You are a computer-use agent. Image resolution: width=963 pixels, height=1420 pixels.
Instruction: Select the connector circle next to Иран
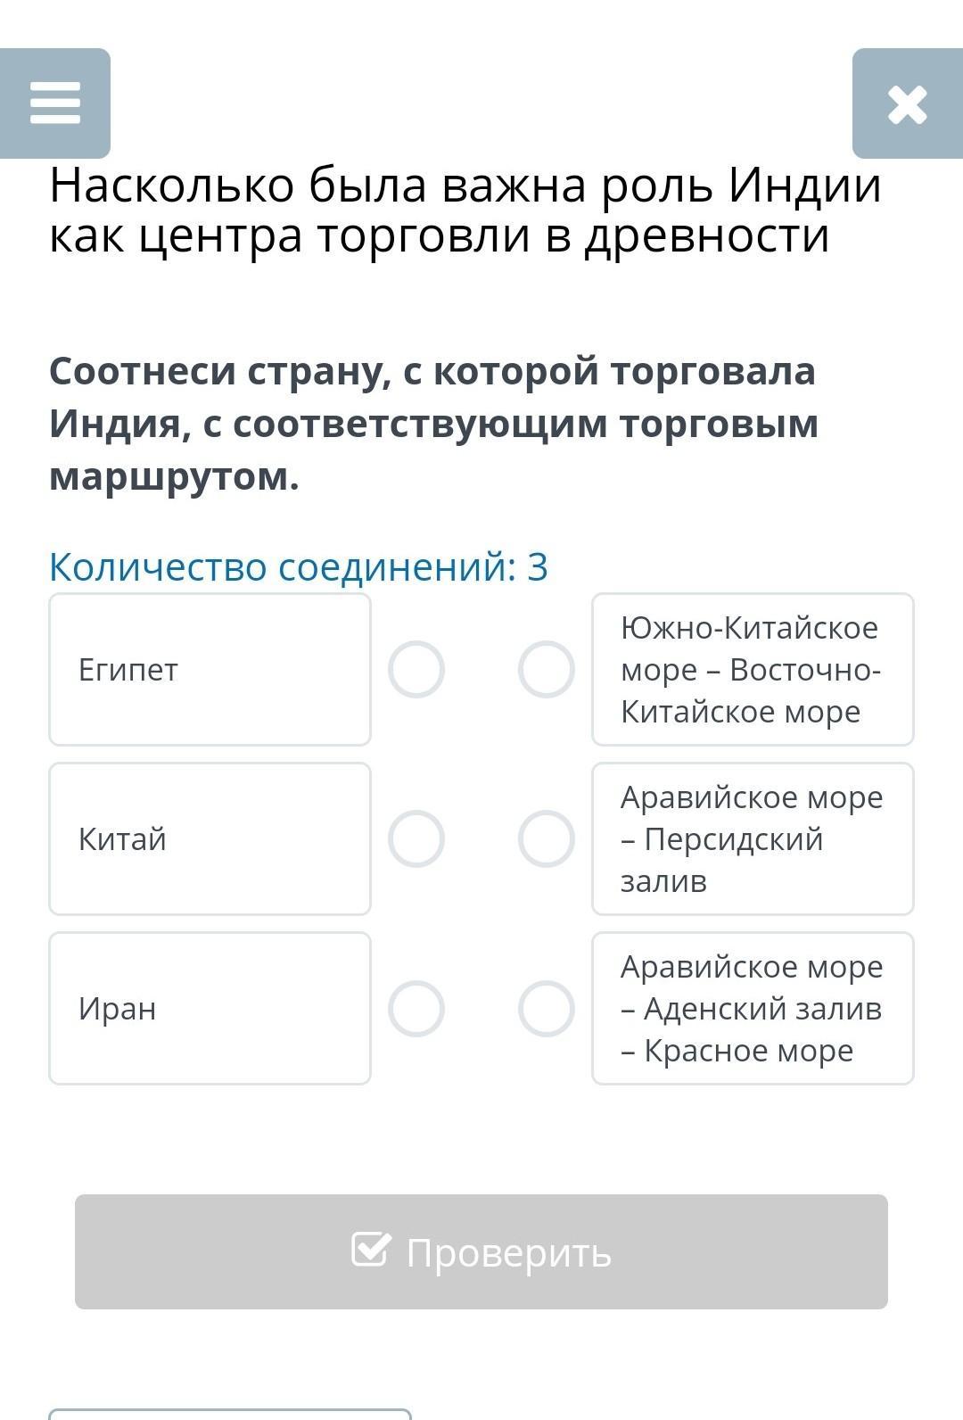[x=416, y=1009]
